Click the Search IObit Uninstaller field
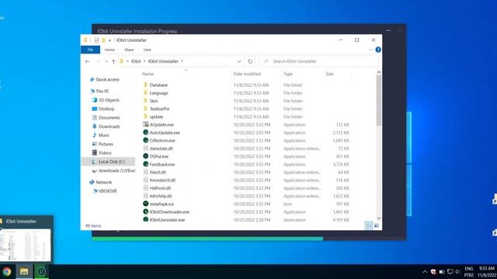This screenshot has width=497, height=279. point(319,61)
